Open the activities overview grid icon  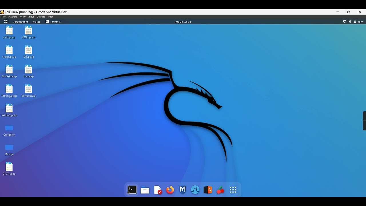(x=6, y=21)
